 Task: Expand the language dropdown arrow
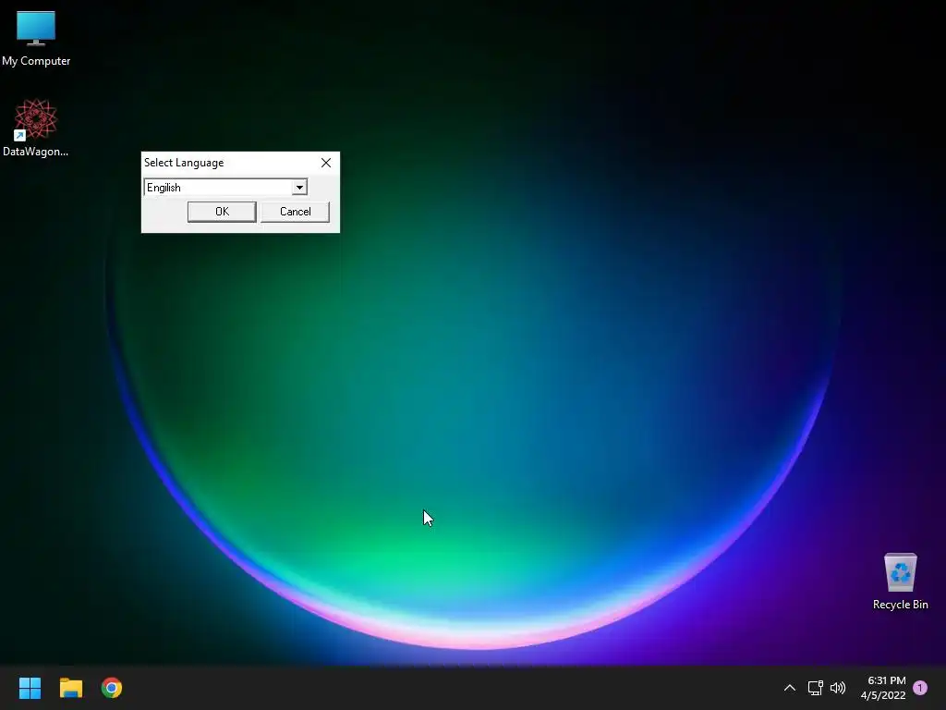[299, 187]
